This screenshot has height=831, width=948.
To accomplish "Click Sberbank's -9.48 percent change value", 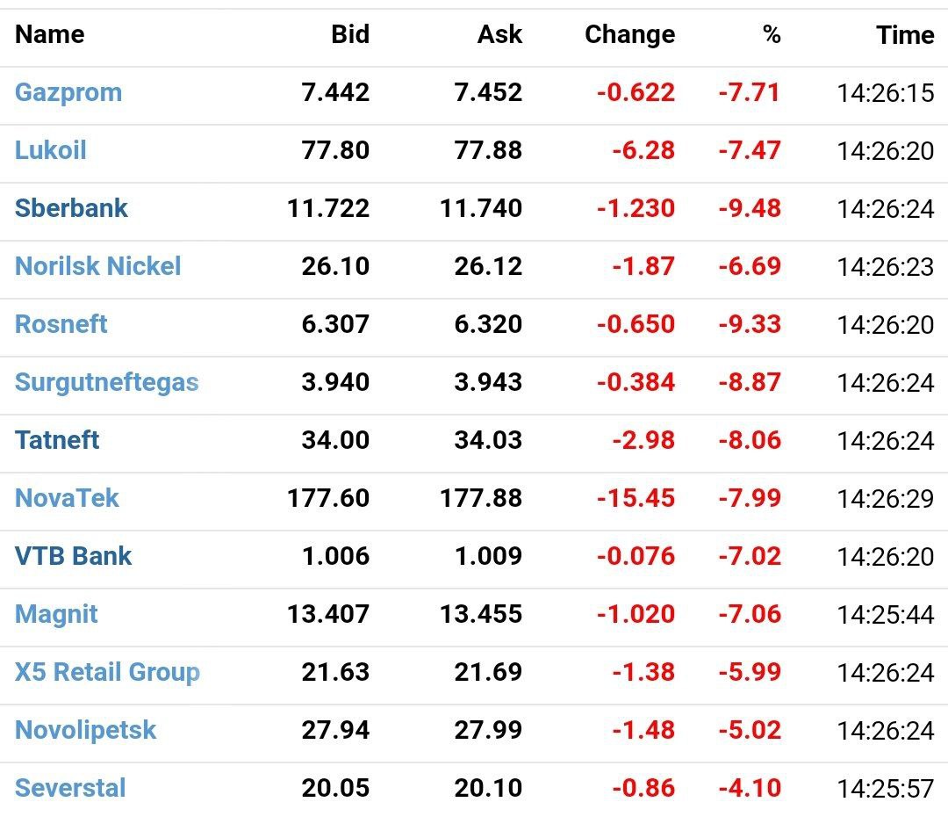I will pyautogui.click(x=749, y=208).
